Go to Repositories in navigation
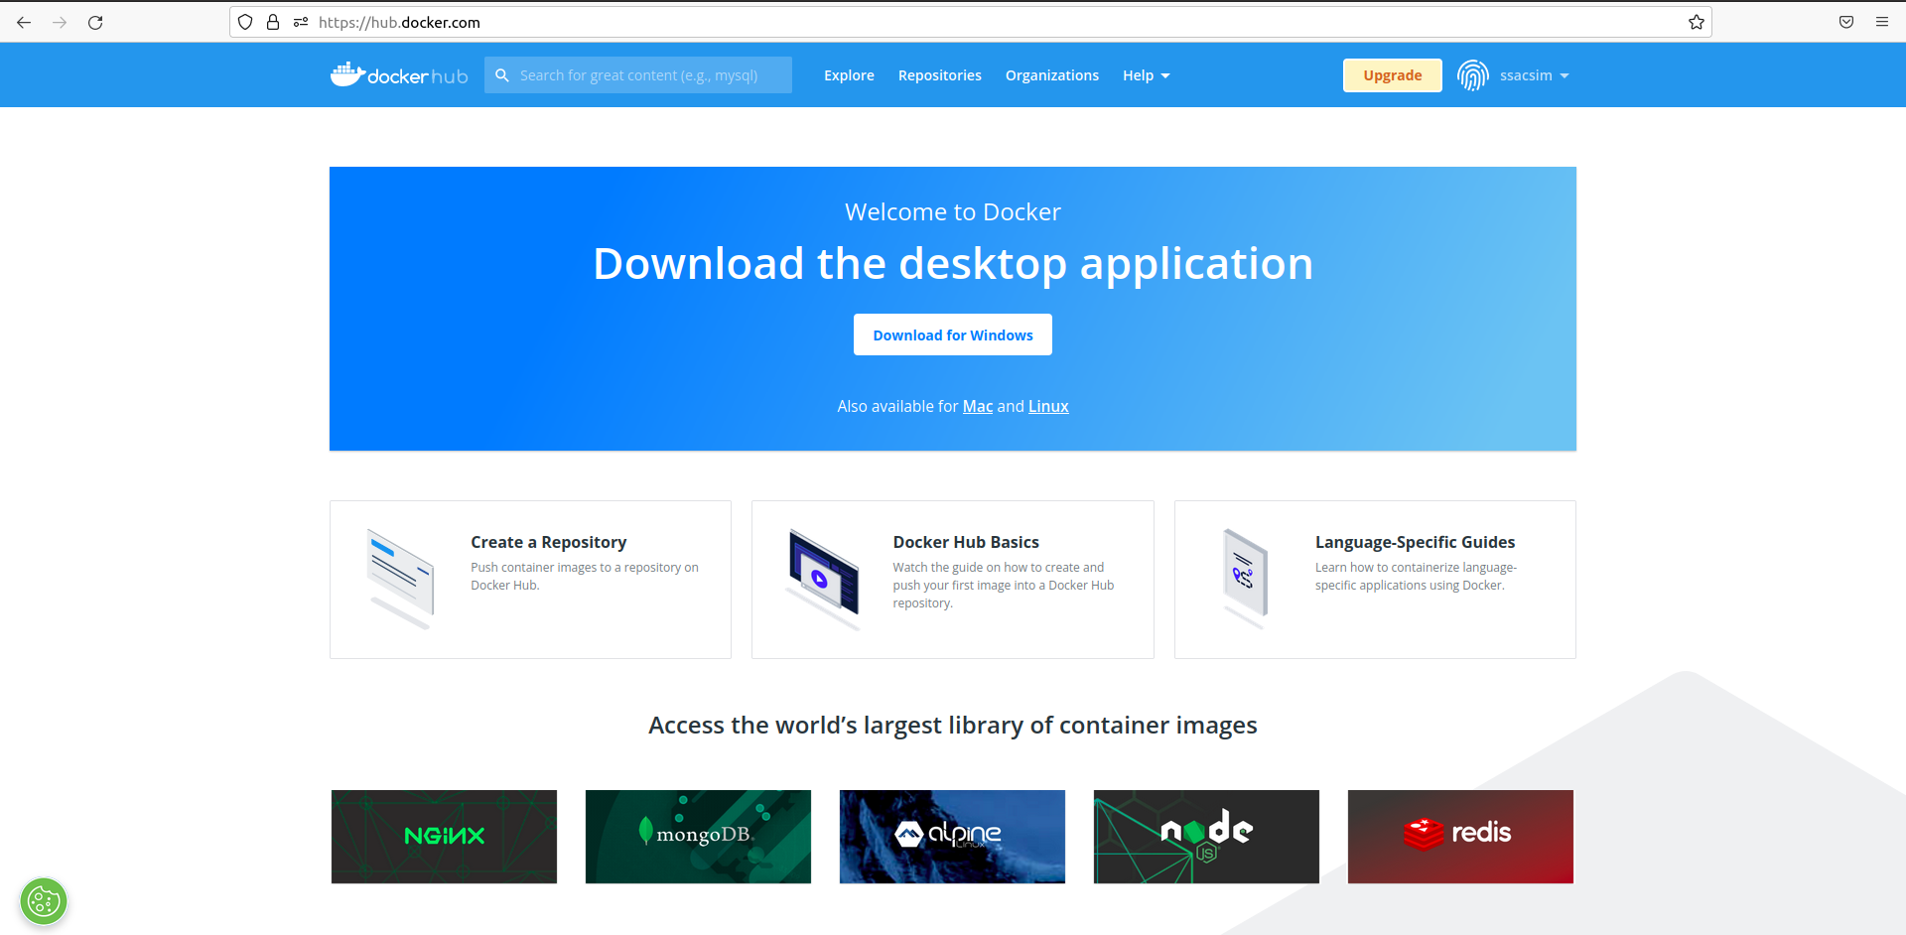The image size is (1906, 935). (x=939, y=75)
